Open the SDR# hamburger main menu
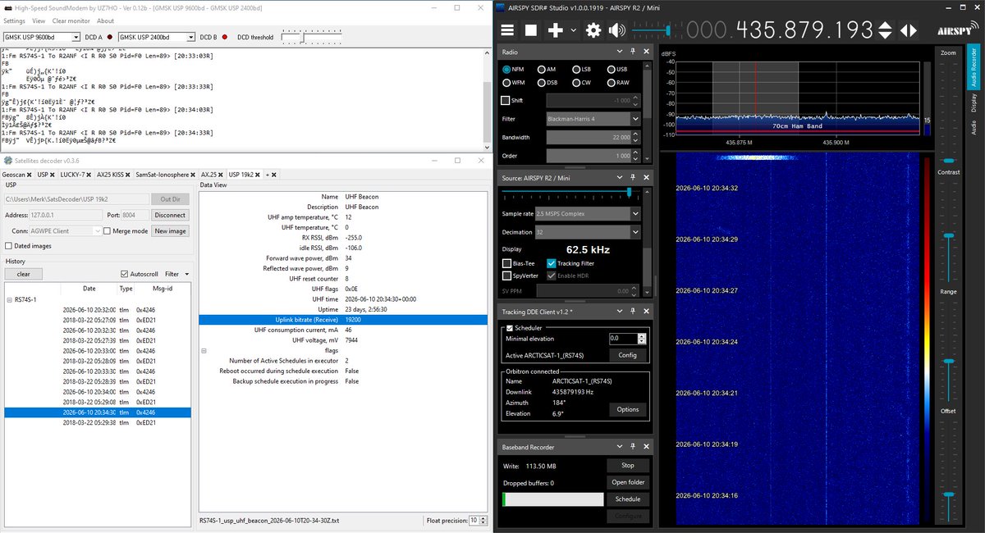 (507, 30)
